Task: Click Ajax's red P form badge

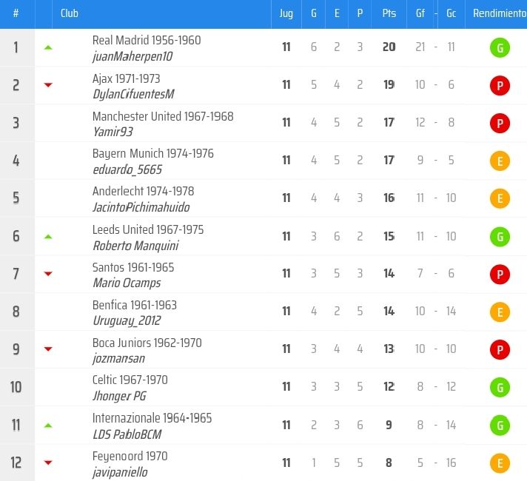Action: pyautogui.click(x=500, y=86)
